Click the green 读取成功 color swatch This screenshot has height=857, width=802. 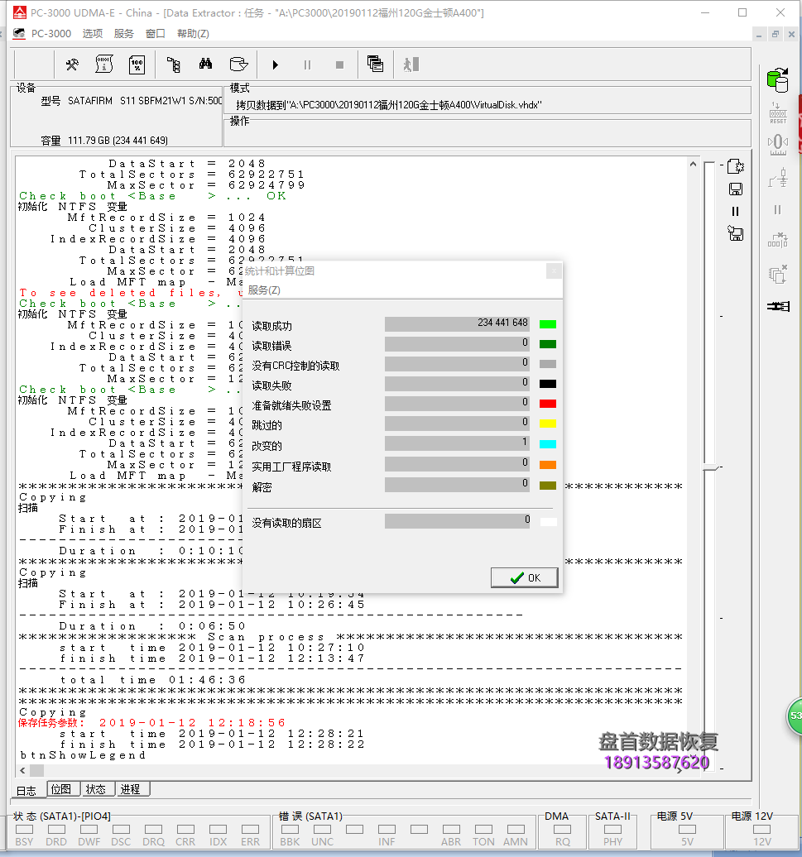tap(547, 325)
